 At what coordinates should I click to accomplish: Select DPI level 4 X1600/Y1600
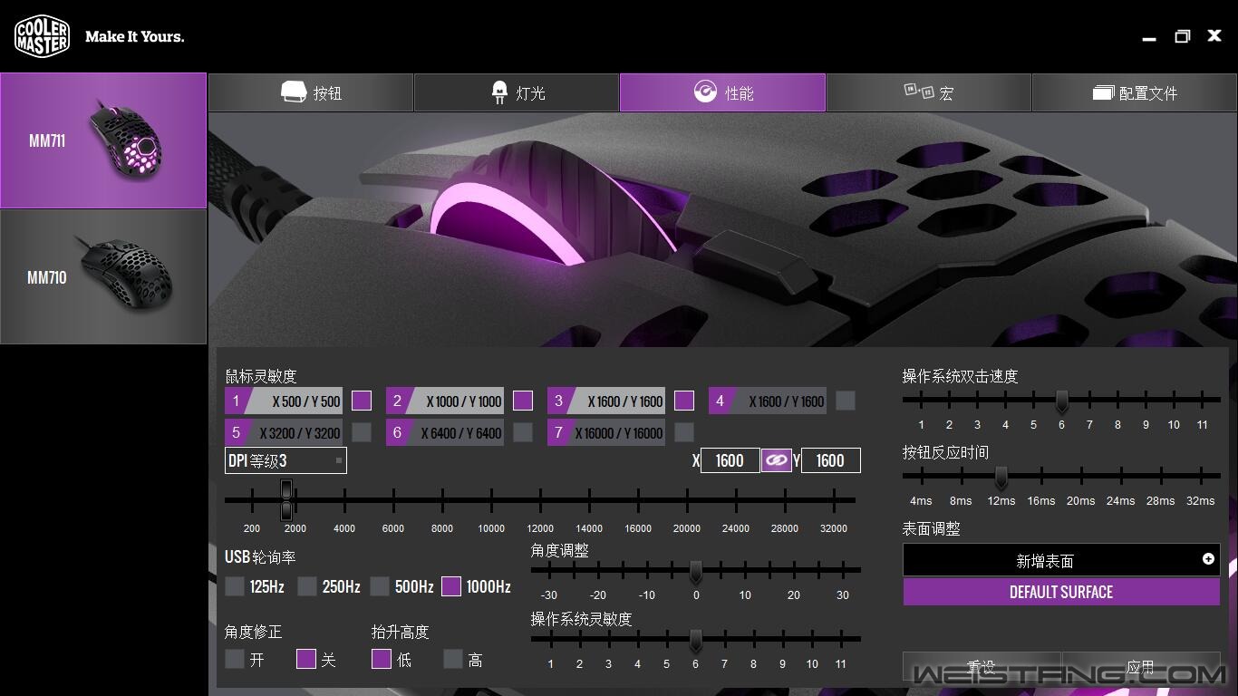point(768,401)
